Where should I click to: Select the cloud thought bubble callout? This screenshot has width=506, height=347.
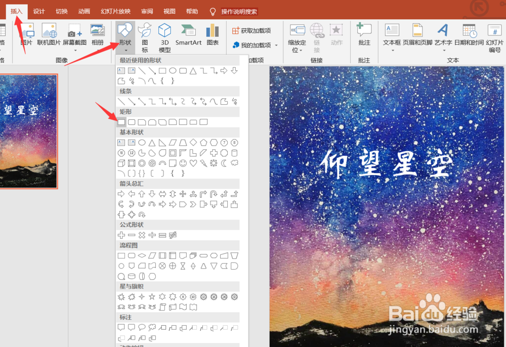[152, 328]
